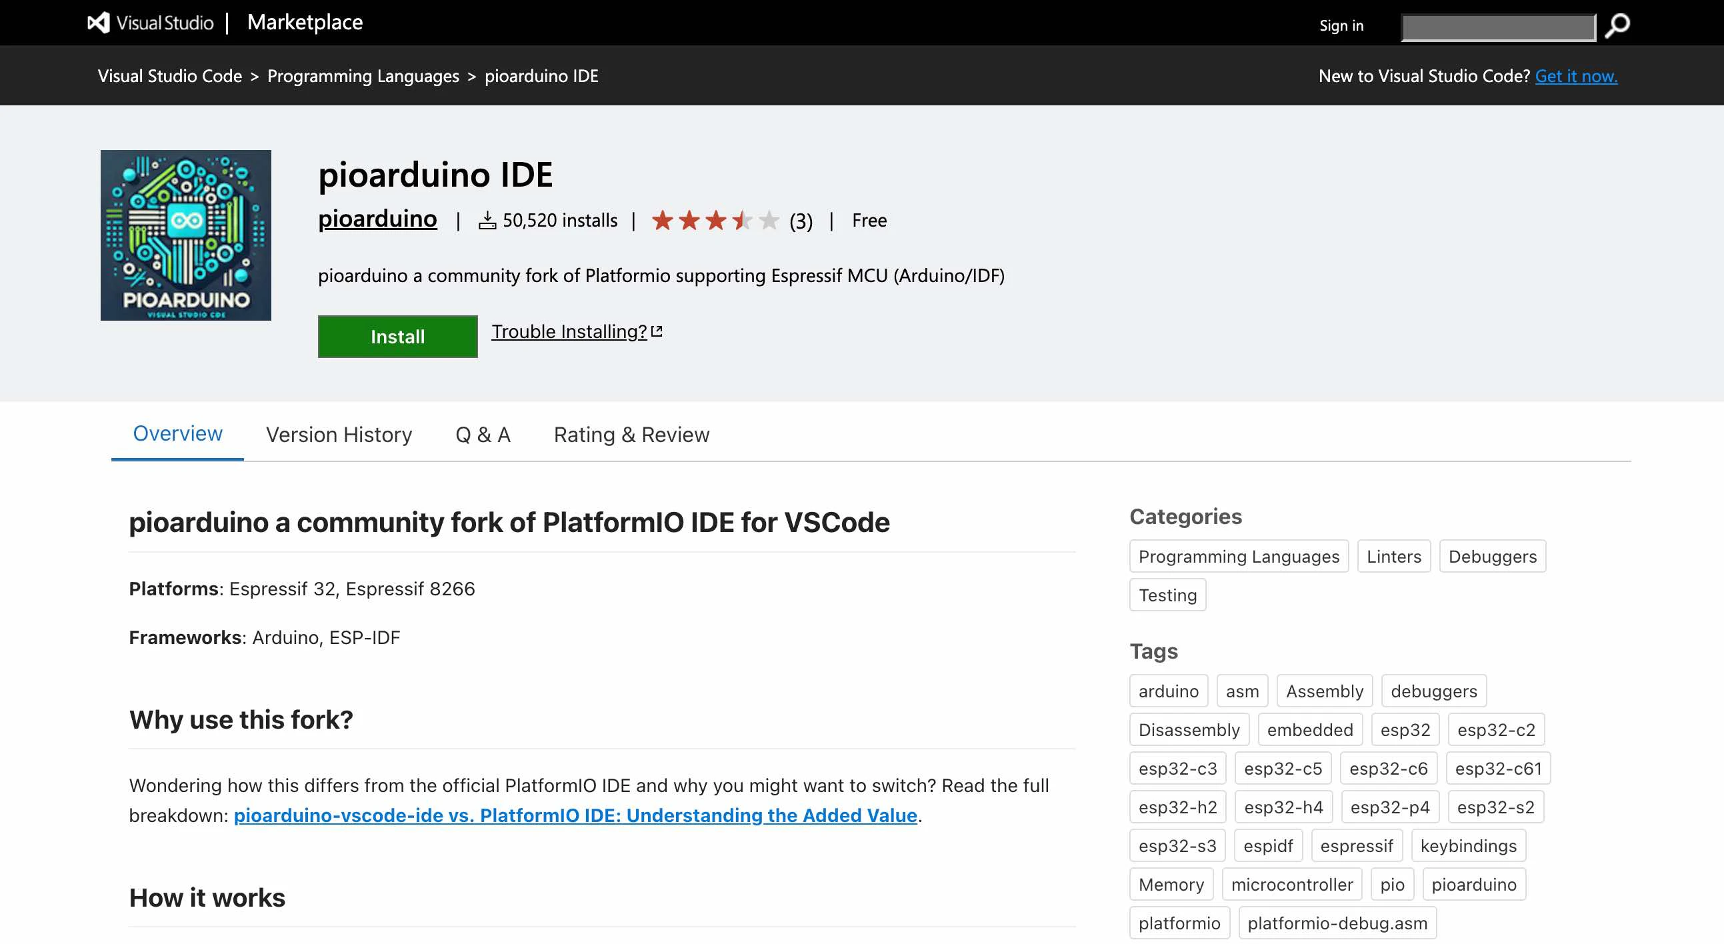Click the platformio-debug.asm tag

pos(1337,923)
